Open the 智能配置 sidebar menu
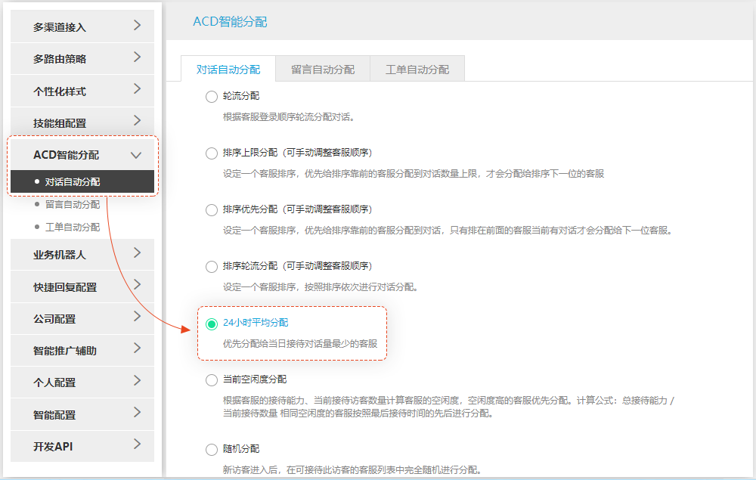Screen dimensions: 756x480 pos(82,414)
